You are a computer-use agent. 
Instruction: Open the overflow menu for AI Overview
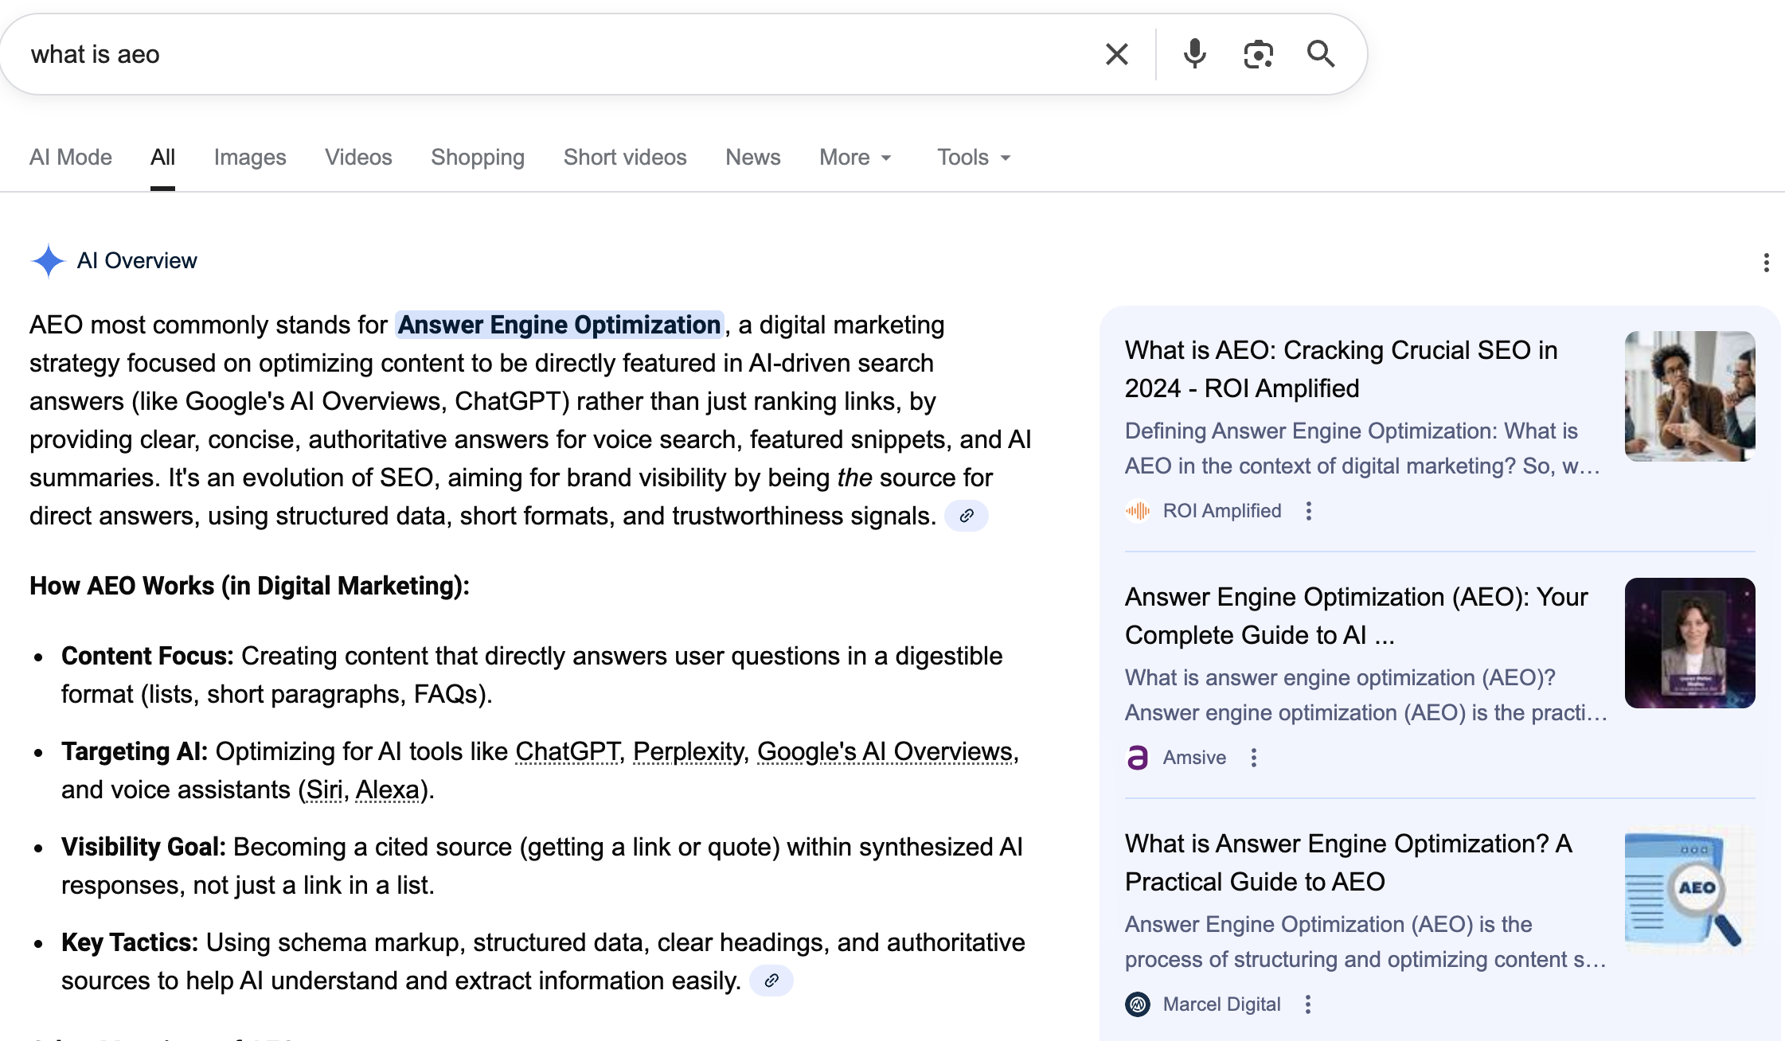coord(1766,263)
